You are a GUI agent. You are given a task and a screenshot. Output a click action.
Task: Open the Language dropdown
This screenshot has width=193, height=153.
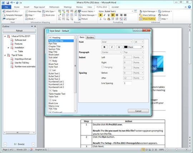10,19
